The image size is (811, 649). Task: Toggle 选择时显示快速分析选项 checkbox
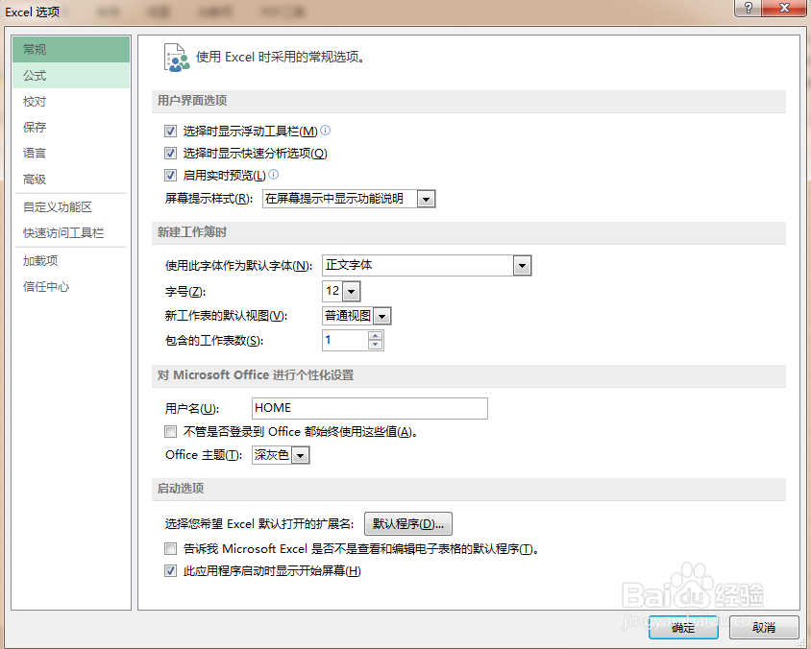pos(170,153)
